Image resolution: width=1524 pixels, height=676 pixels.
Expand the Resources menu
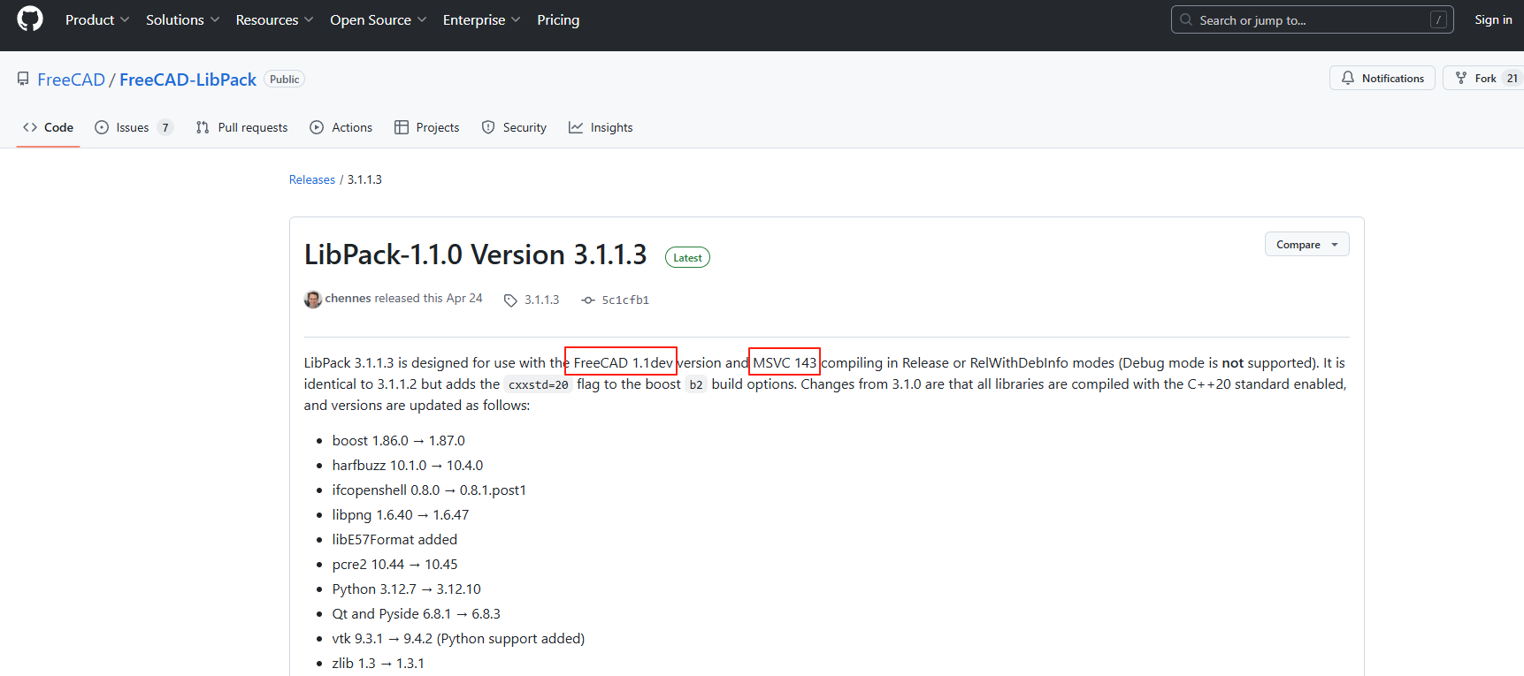point(274,19)
